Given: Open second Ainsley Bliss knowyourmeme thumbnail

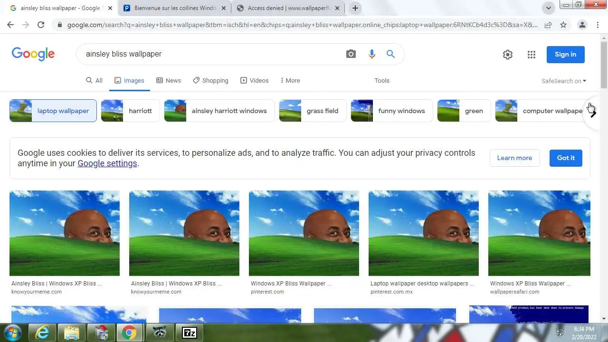Looking at the screenshot, I should [184, 233].
